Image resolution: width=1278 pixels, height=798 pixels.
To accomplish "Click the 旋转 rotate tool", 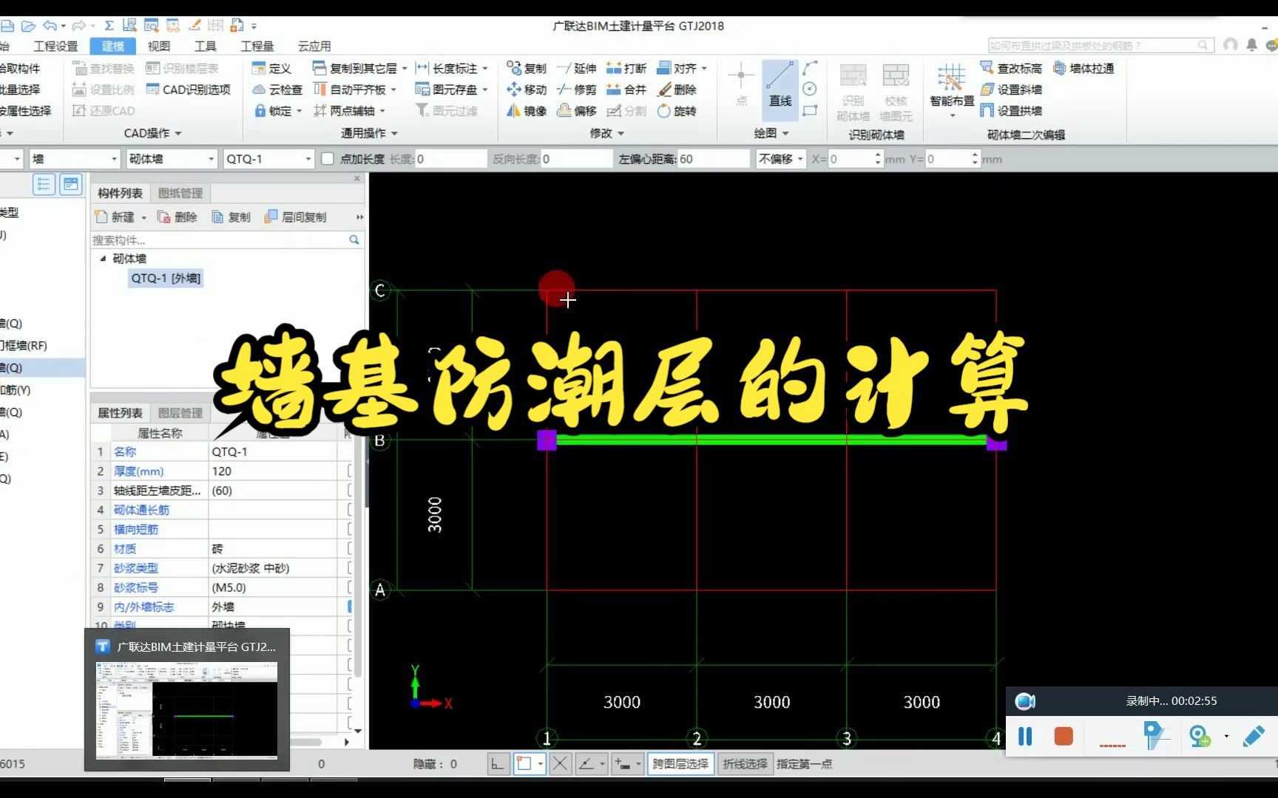I will [677, 111].
